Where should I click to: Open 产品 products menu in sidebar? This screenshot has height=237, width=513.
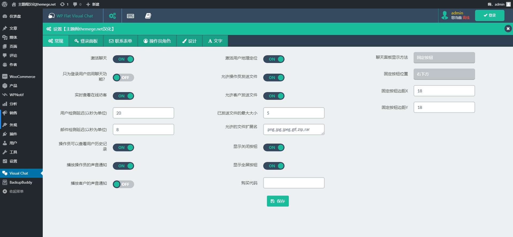tap(21, 86)
